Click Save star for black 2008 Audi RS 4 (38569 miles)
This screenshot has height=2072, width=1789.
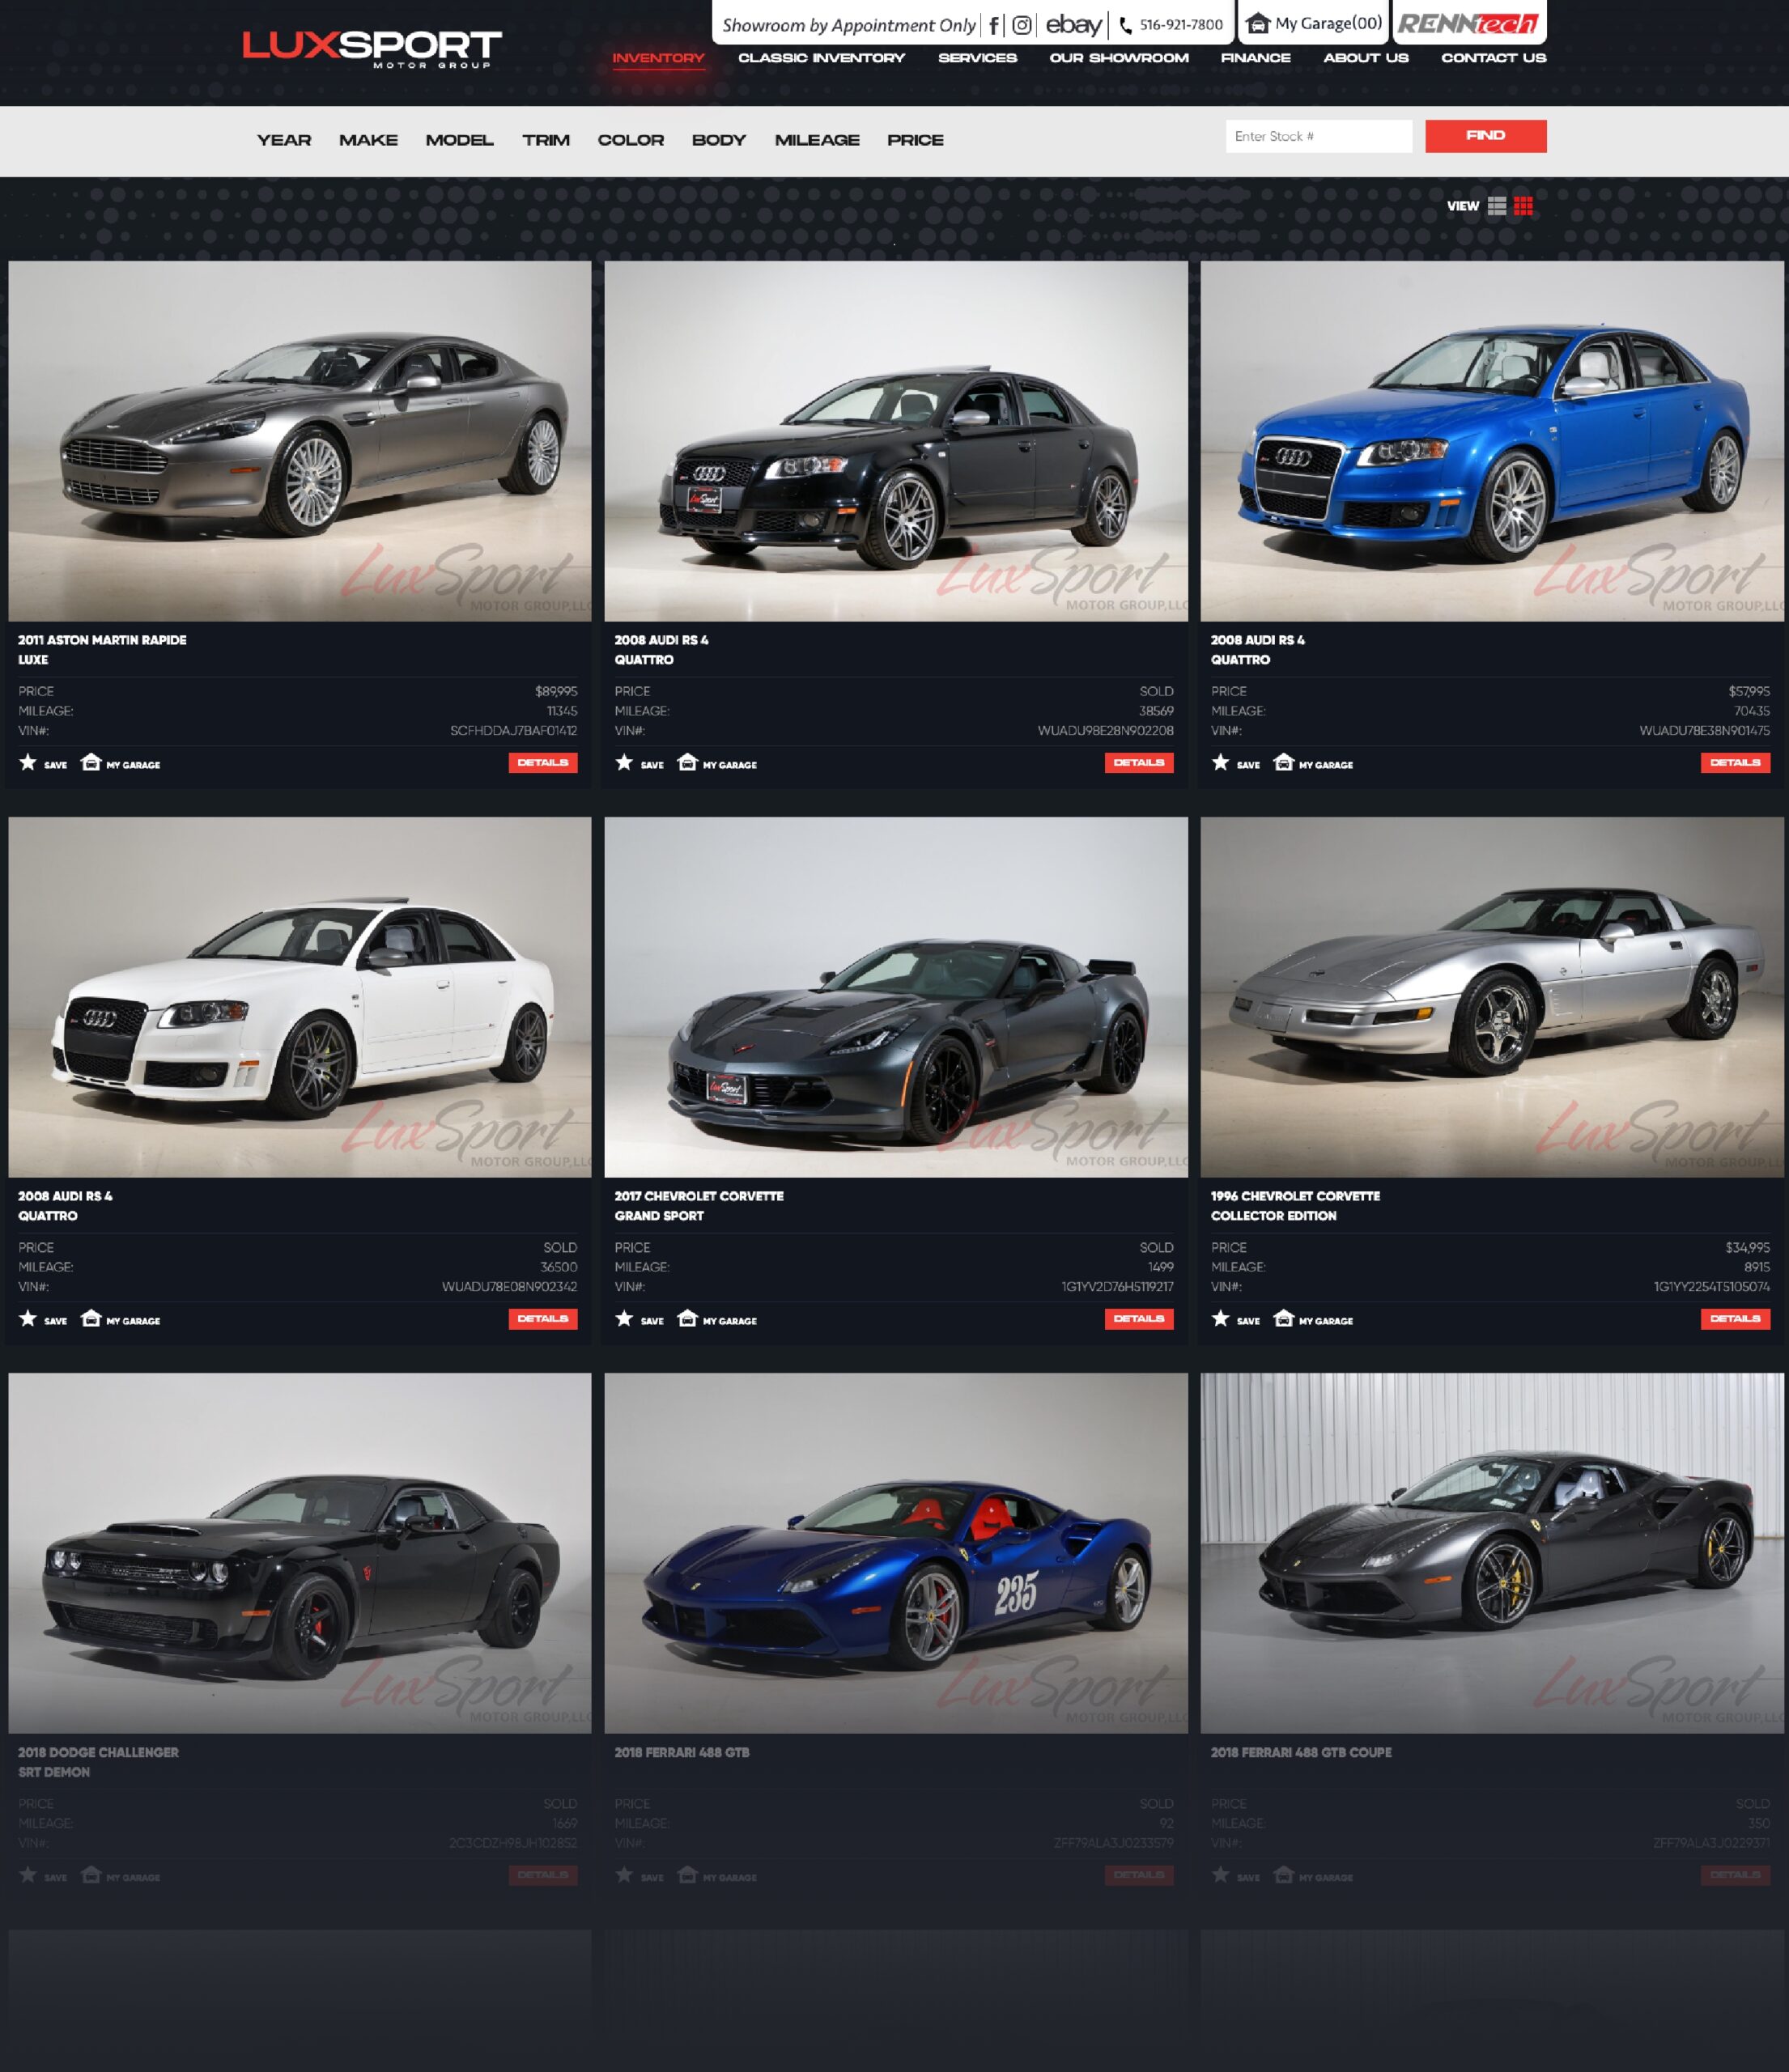624,763
